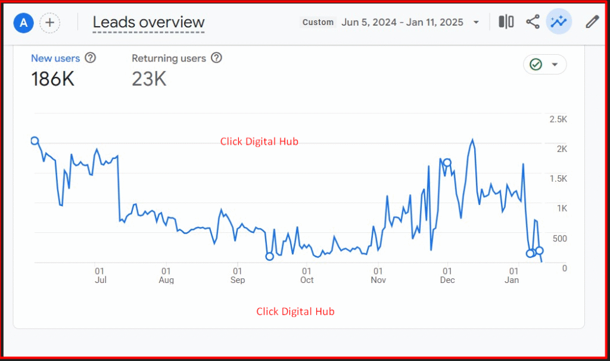Share this report using the share icon

[533, 22]
